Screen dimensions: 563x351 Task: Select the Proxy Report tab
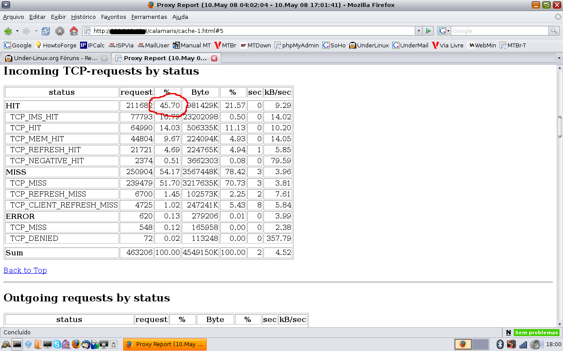pyautogui.click(x=166, y=58)
